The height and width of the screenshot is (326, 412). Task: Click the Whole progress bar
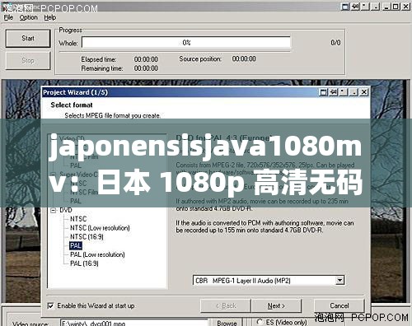pyautogui.click(x=186, y=43)
